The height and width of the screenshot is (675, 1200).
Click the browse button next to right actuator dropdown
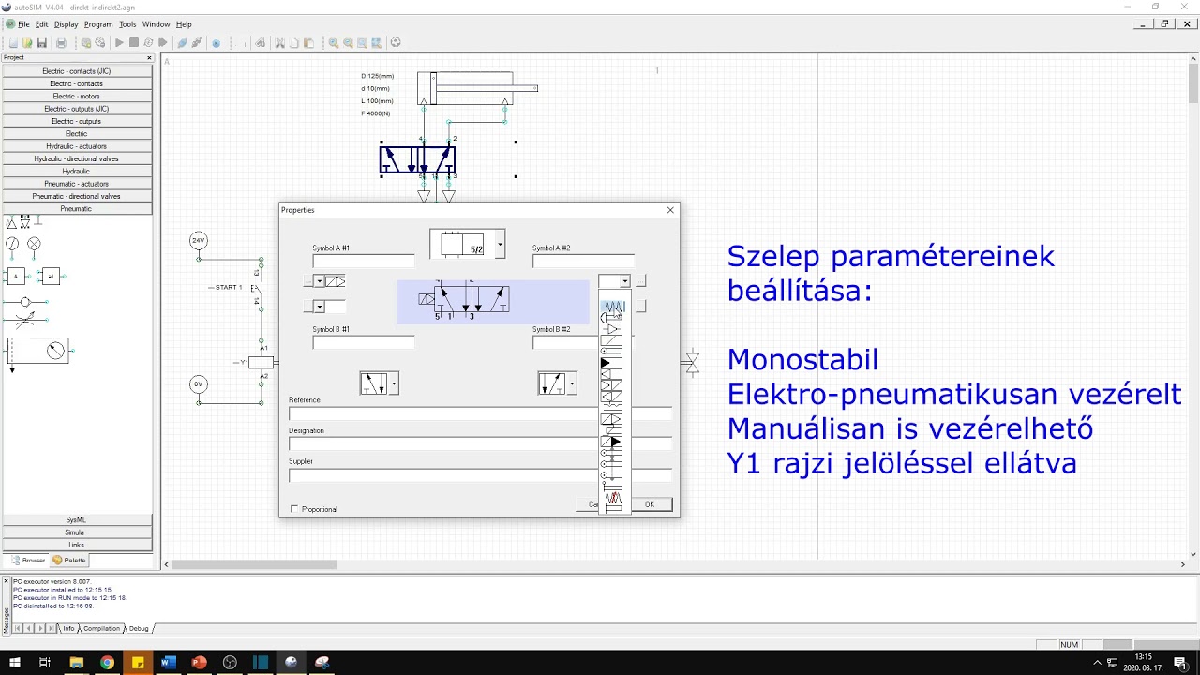pyautogui.click(x=641, y=281)
